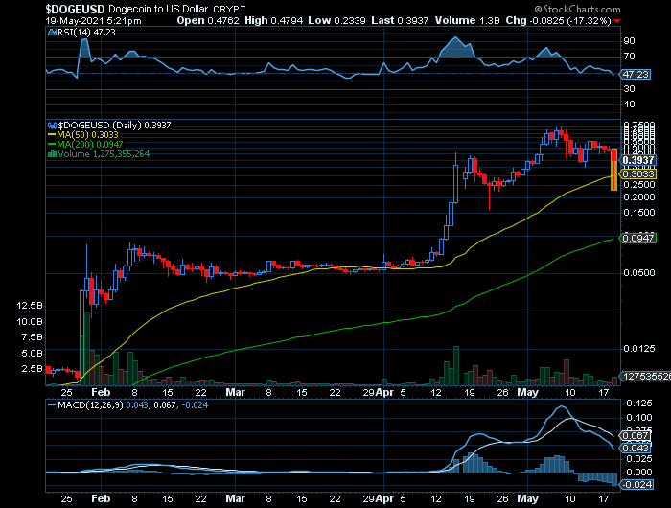Click the 'Dogecoin to US Dollar' title text
671x508 pixels.
pos(158,9)
